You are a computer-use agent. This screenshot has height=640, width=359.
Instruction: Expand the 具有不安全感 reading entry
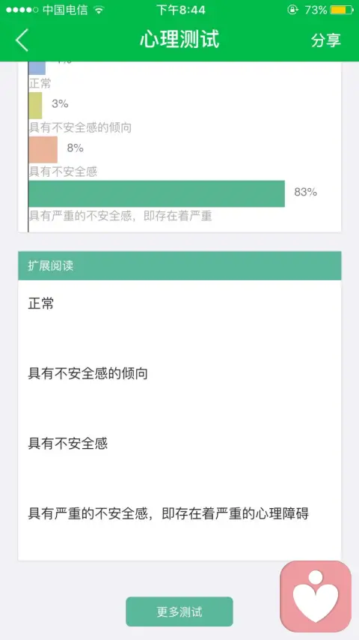coord(67,443)
